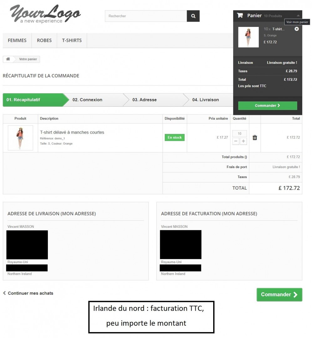312x338 pixels.
Task: Go to home via breadcrumb house icon
Action: (8, 59)
